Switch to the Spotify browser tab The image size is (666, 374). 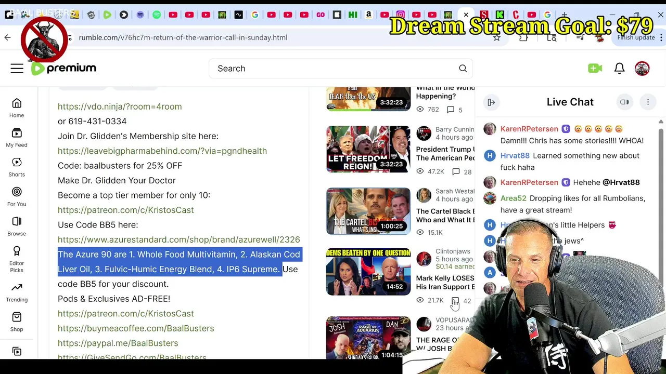pyautogui.click(x=157, y=15)
